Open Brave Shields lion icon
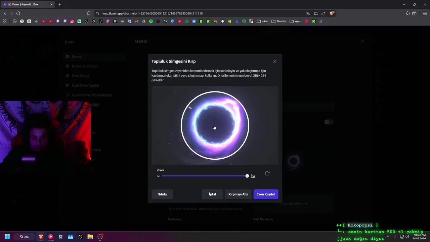The image size is (430, 242). tap(332, 13)
